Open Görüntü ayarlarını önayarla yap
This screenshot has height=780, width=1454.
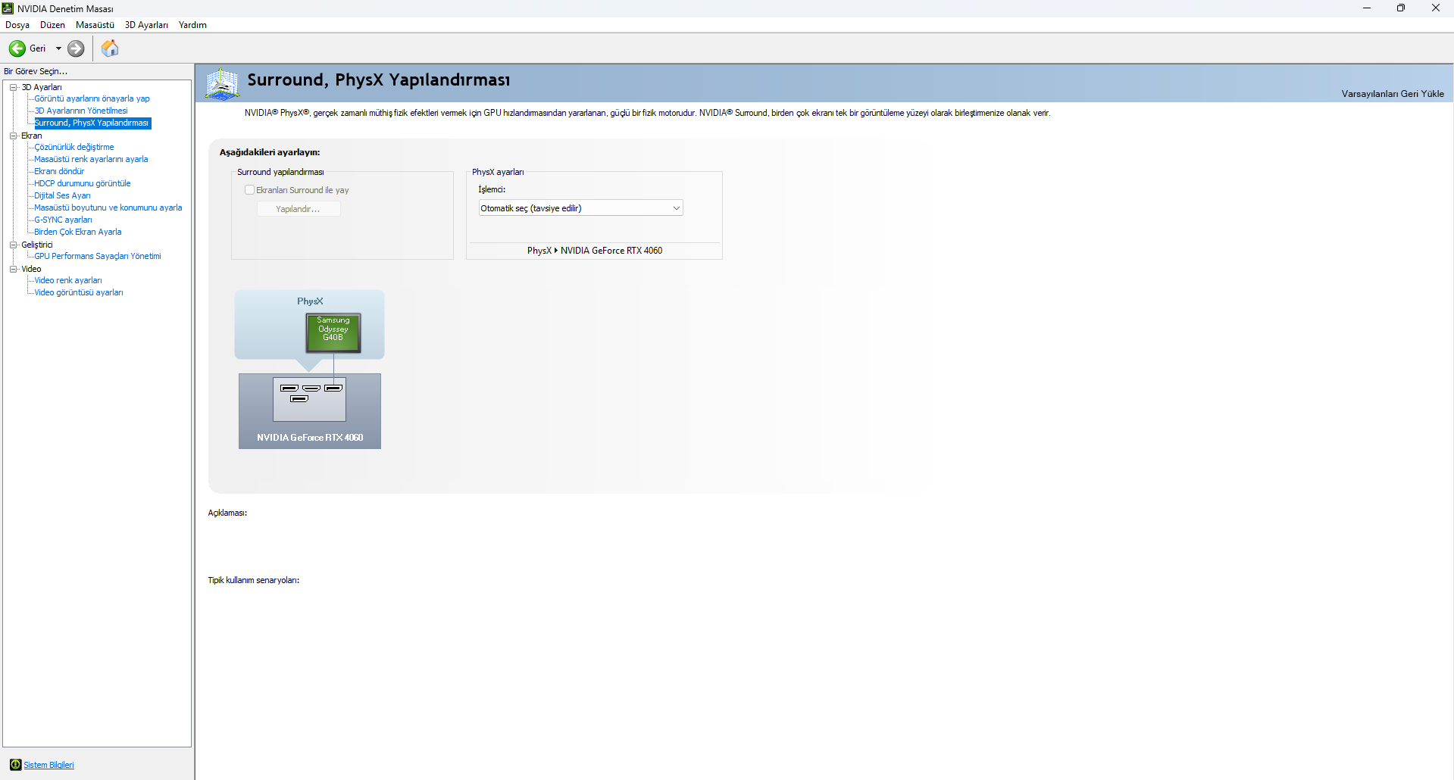coord(92,98)
